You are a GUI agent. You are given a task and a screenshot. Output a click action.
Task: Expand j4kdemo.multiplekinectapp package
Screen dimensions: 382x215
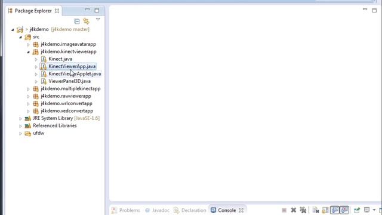pos(28,89)
